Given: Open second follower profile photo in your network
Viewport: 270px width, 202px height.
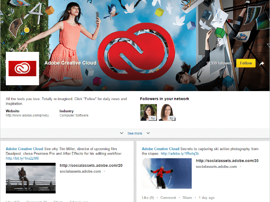Looking at the screenshot, I should point(167,112).
